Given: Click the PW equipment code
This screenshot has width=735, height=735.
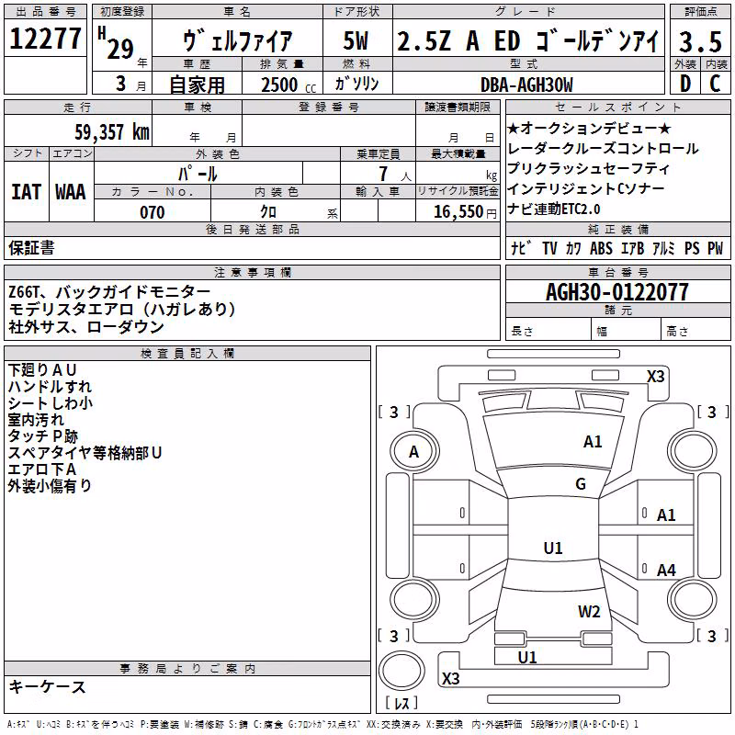Looking at the screenshot, I should (715, 248).
